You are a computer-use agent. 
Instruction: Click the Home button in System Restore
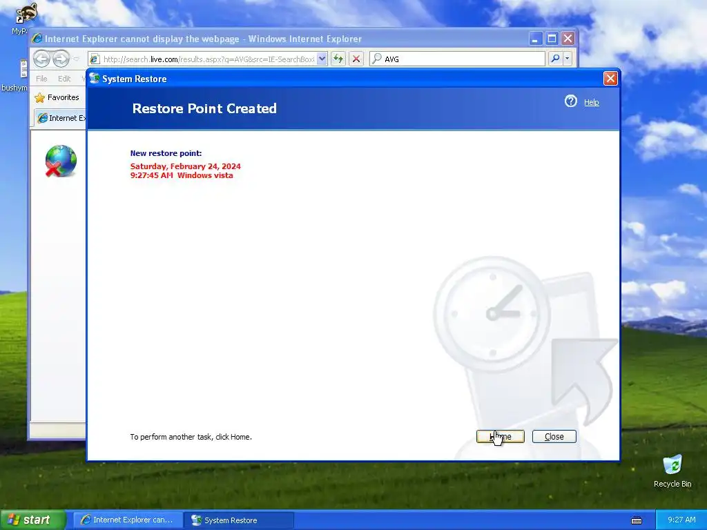(x=500, y=436)
